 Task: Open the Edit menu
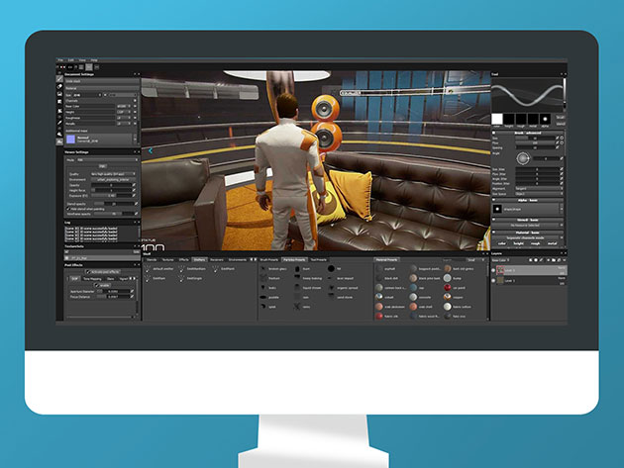coord(70,60)
